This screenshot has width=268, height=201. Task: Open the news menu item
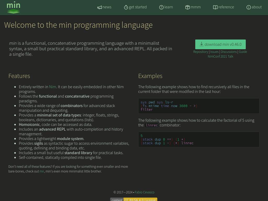click(x=107, y=7)
